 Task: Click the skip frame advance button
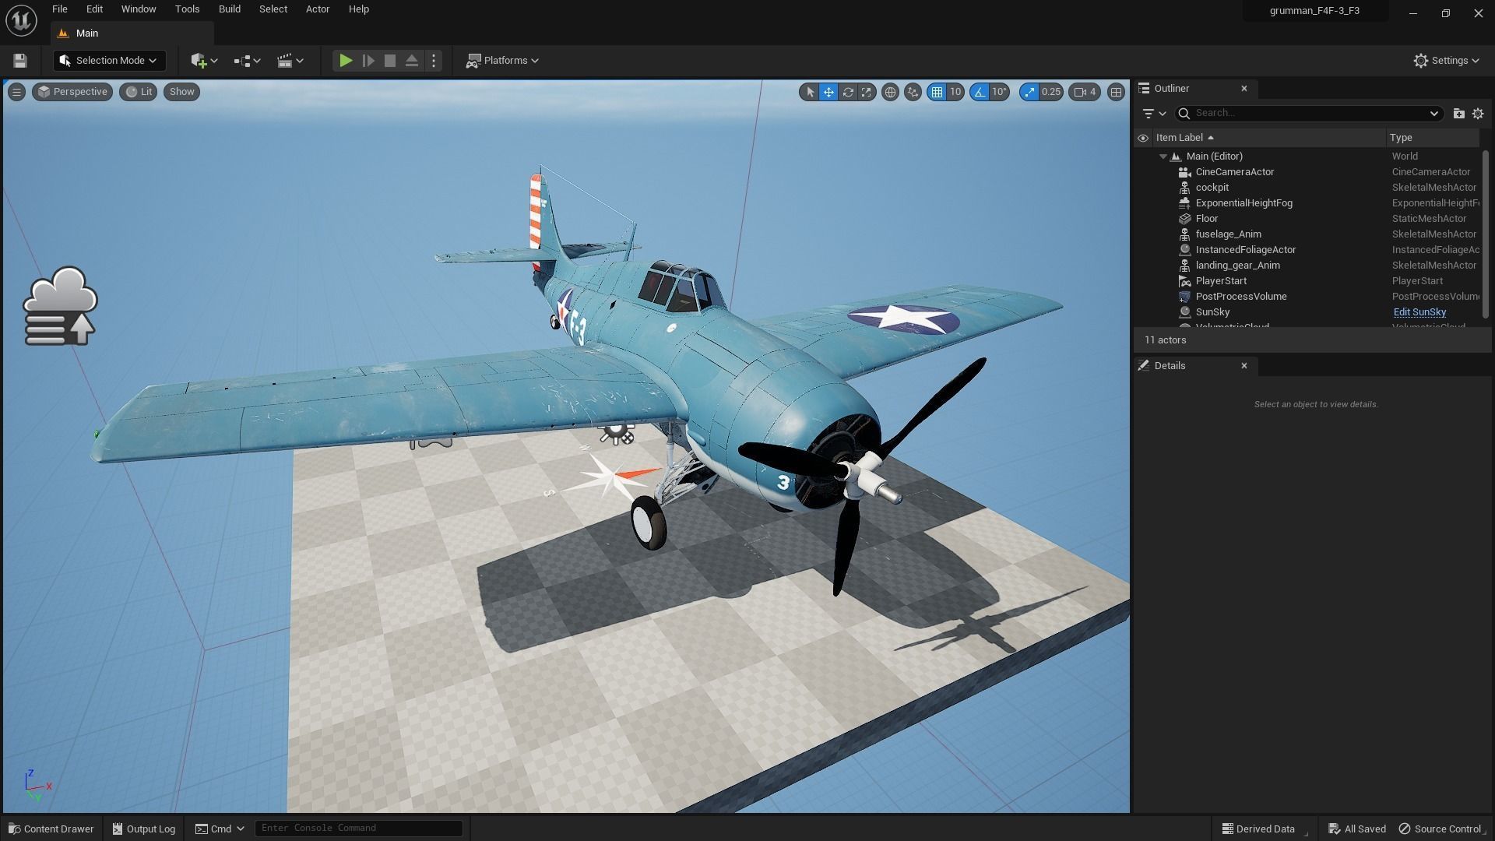(368, 61)
